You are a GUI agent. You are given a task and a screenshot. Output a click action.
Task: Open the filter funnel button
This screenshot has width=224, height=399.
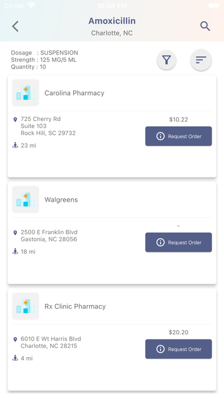pos(166,60)
